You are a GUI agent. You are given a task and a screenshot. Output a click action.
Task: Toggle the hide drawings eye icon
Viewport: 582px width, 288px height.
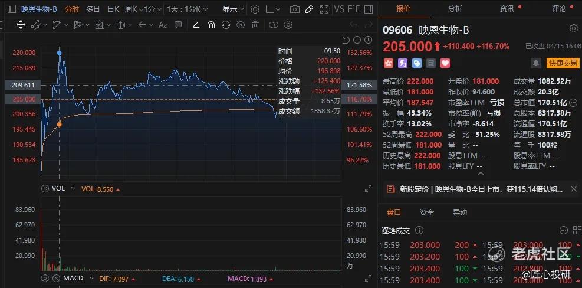[x=241, y=25]
